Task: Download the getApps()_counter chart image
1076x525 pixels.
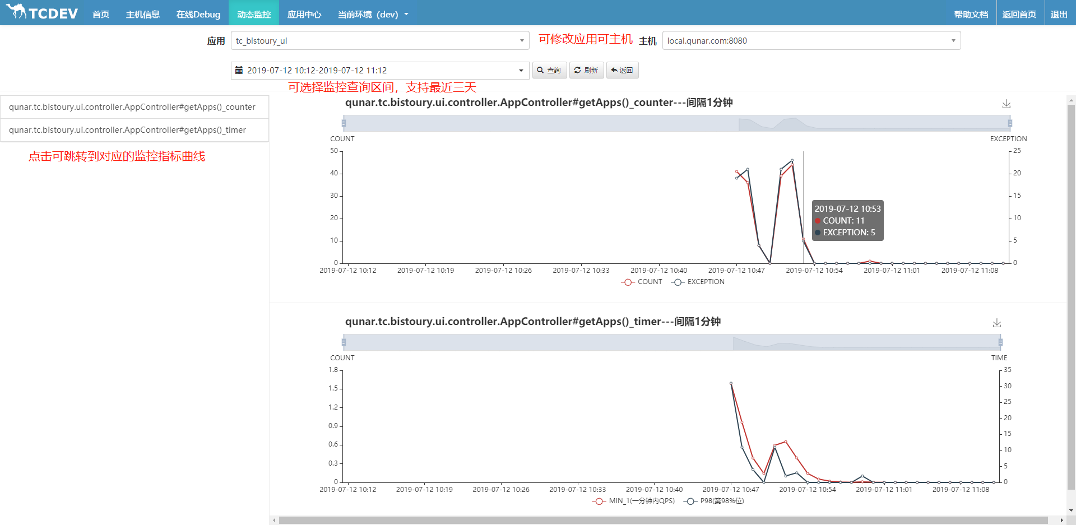Action: click(x=1006, y=104)
